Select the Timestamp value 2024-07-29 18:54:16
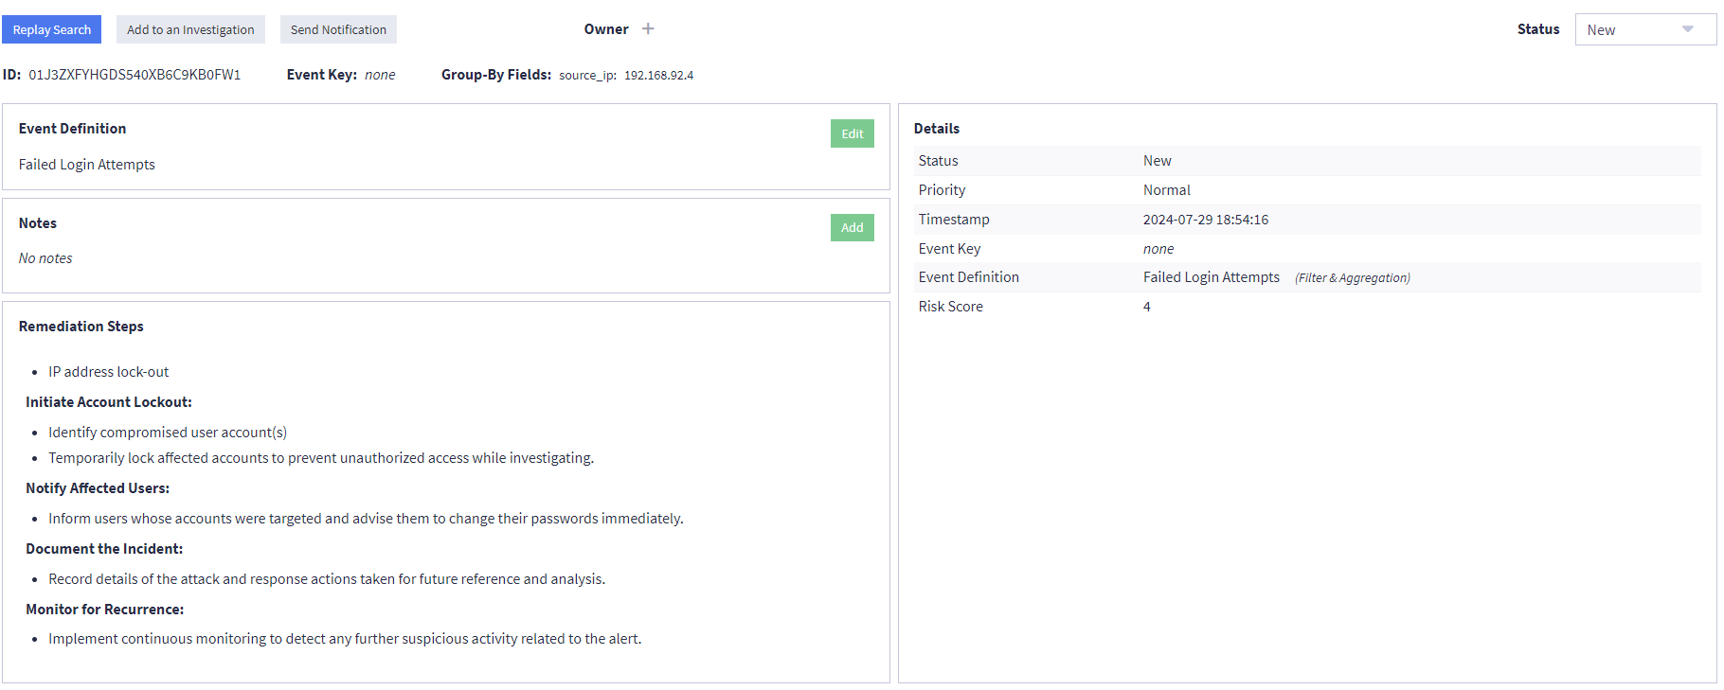The height and width of the screenshot is (690, 1724). pyautogui.click(x=1205, y=220)
